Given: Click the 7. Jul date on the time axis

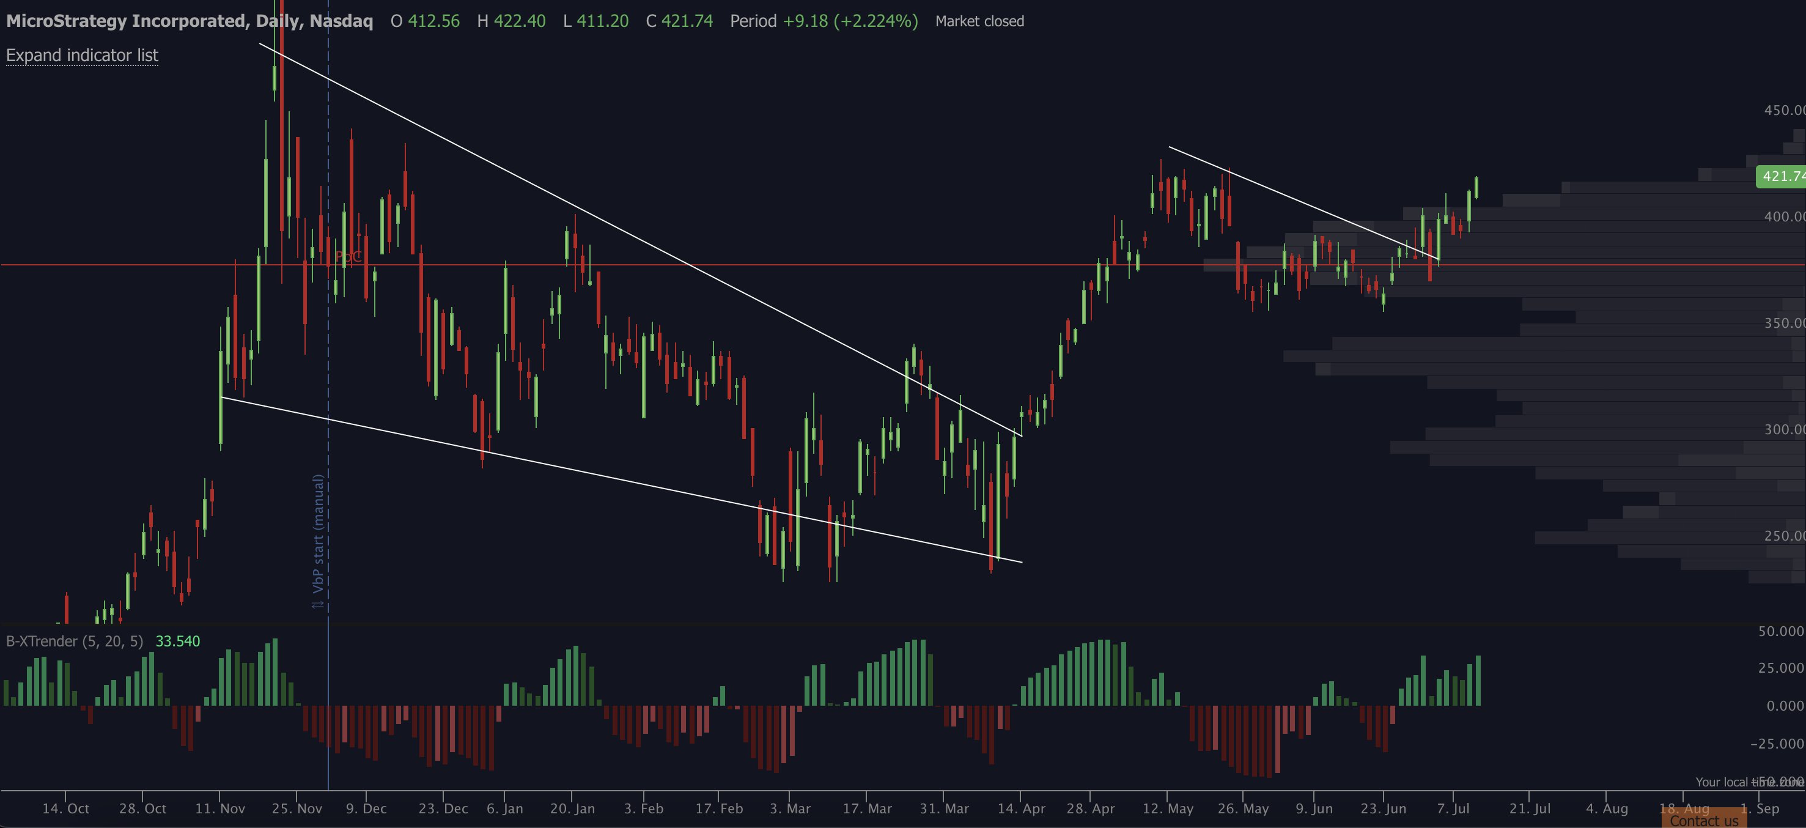Looking at the screenshot, I should [x=1453, y=808].
